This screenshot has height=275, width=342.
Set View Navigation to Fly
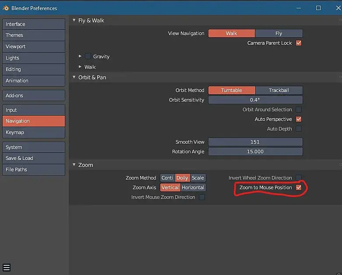(x=279, y=33)
